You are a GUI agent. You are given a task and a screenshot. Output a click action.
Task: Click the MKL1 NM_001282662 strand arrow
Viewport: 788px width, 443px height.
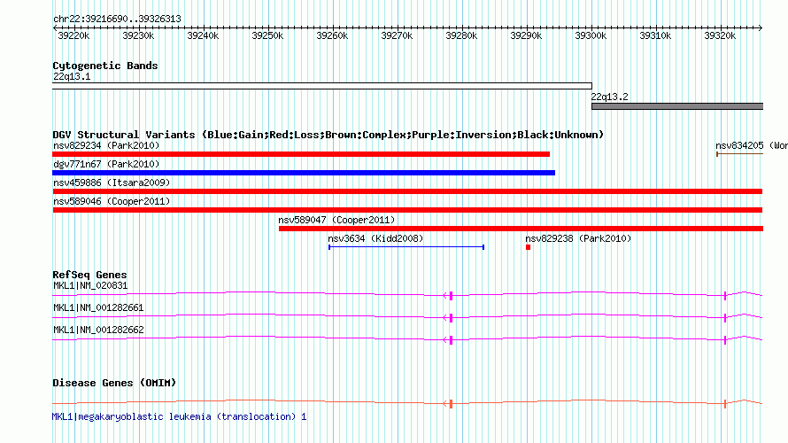click(x=445, y=340)
